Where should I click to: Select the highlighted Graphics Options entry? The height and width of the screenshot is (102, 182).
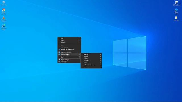point(69,54)
